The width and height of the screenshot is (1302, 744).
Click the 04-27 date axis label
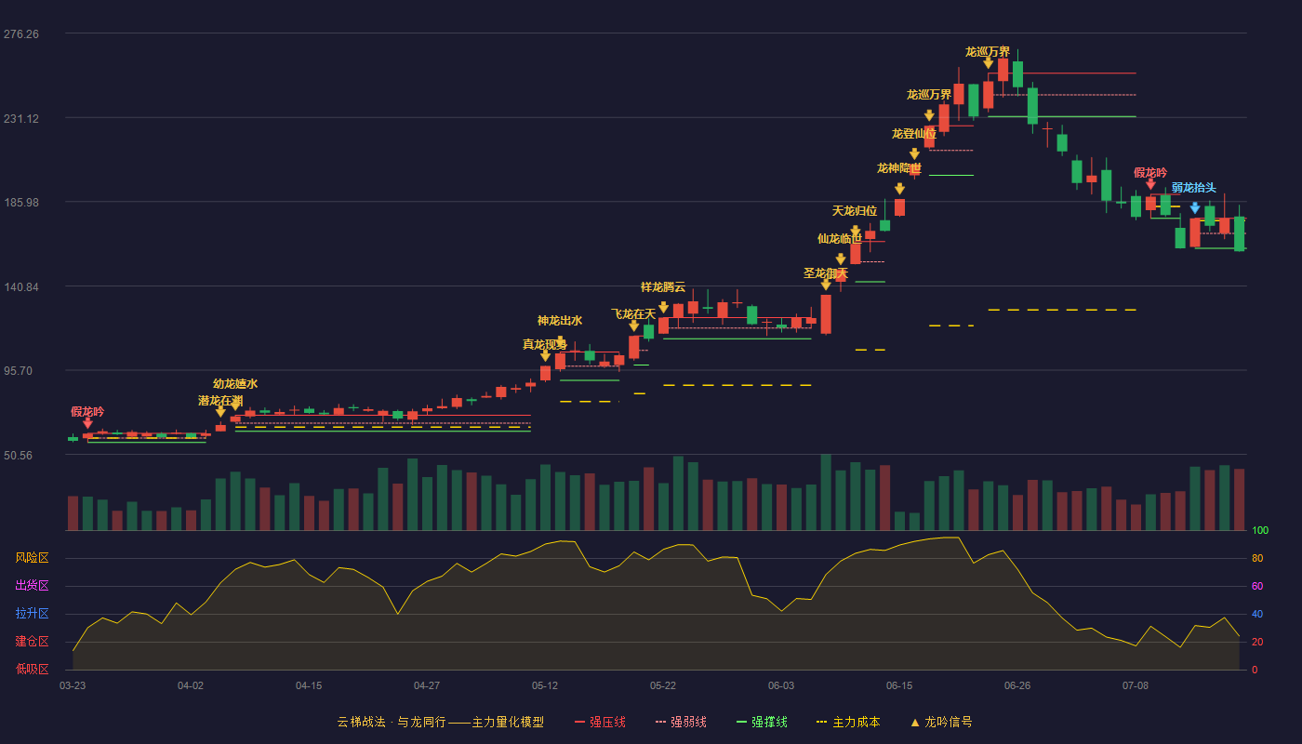[427, 685]
